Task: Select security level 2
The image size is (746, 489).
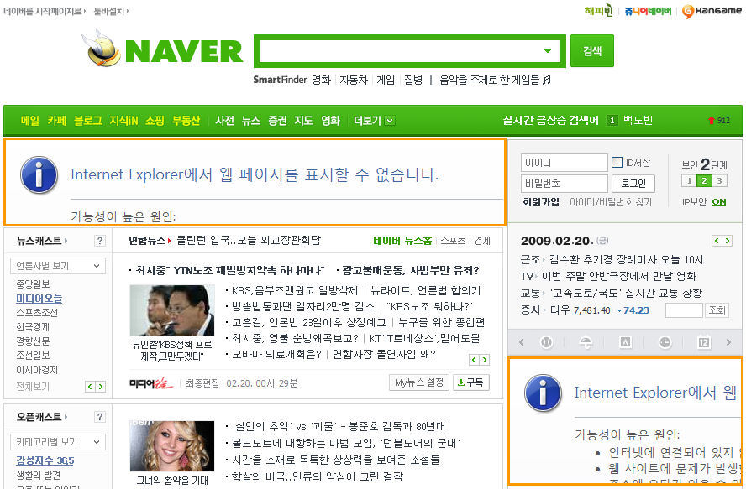Action: click(704, 181)
